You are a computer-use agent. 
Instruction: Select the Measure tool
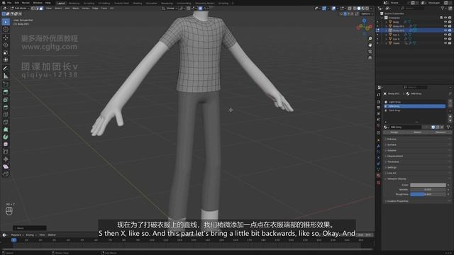click(x=6, y=76)
